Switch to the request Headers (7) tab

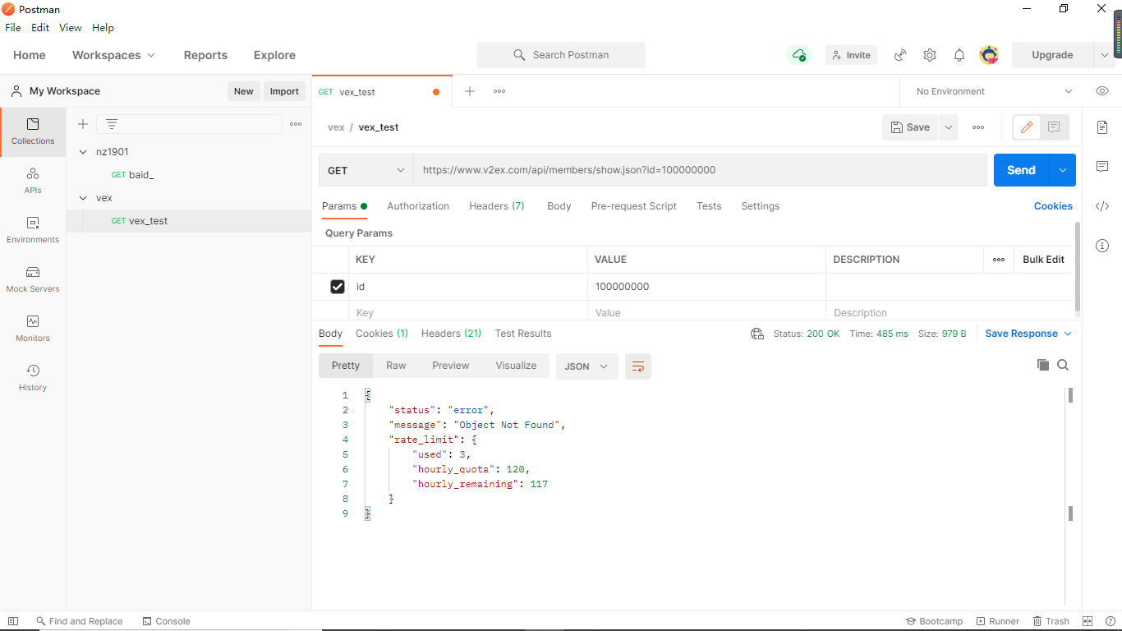[496, 206]
